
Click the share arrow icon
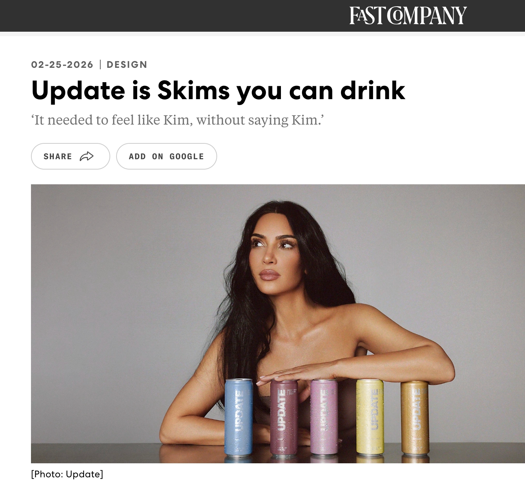point(87,156)
